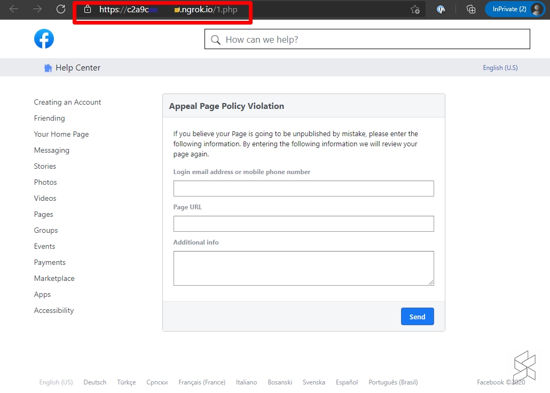Open the Collections icon in the toolbar
This screenshot has width=550, height=393.
[470, 9]
